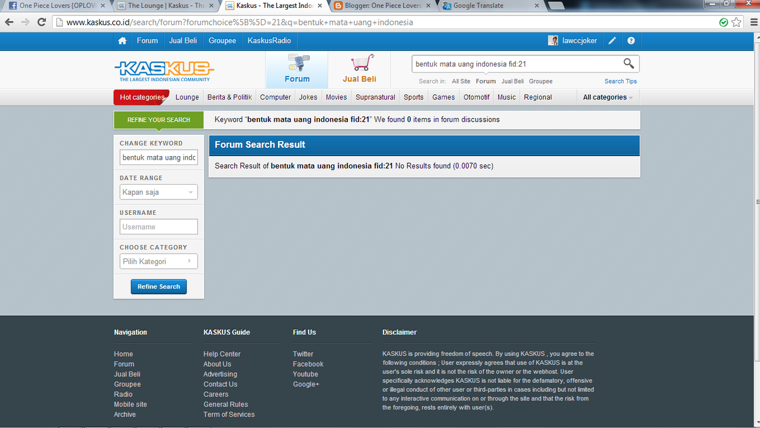The width and height of the screenshot is (760, 428).
Task: Open the Sports category
Action: 414,97
